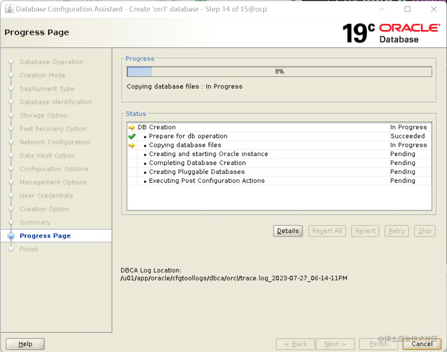Select Fast Recovery Option step
Image resolution: width=447 pixels, height=352 pixels.
point(53,129)
